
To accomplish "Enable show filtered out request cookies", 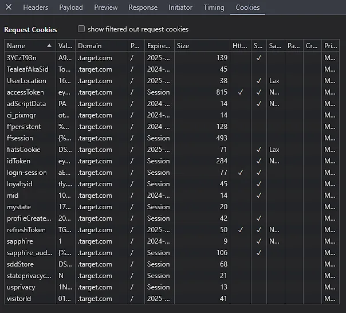I will click(81, 29).
